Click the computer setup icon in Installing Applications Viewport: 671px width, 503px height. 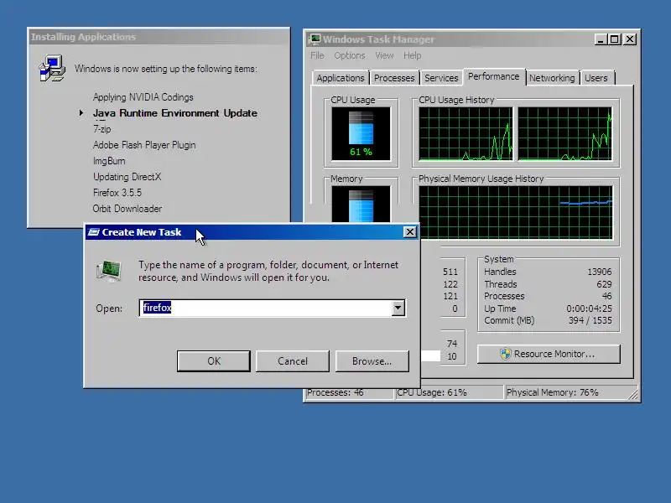pyautogui.click(x=52, y=68)
